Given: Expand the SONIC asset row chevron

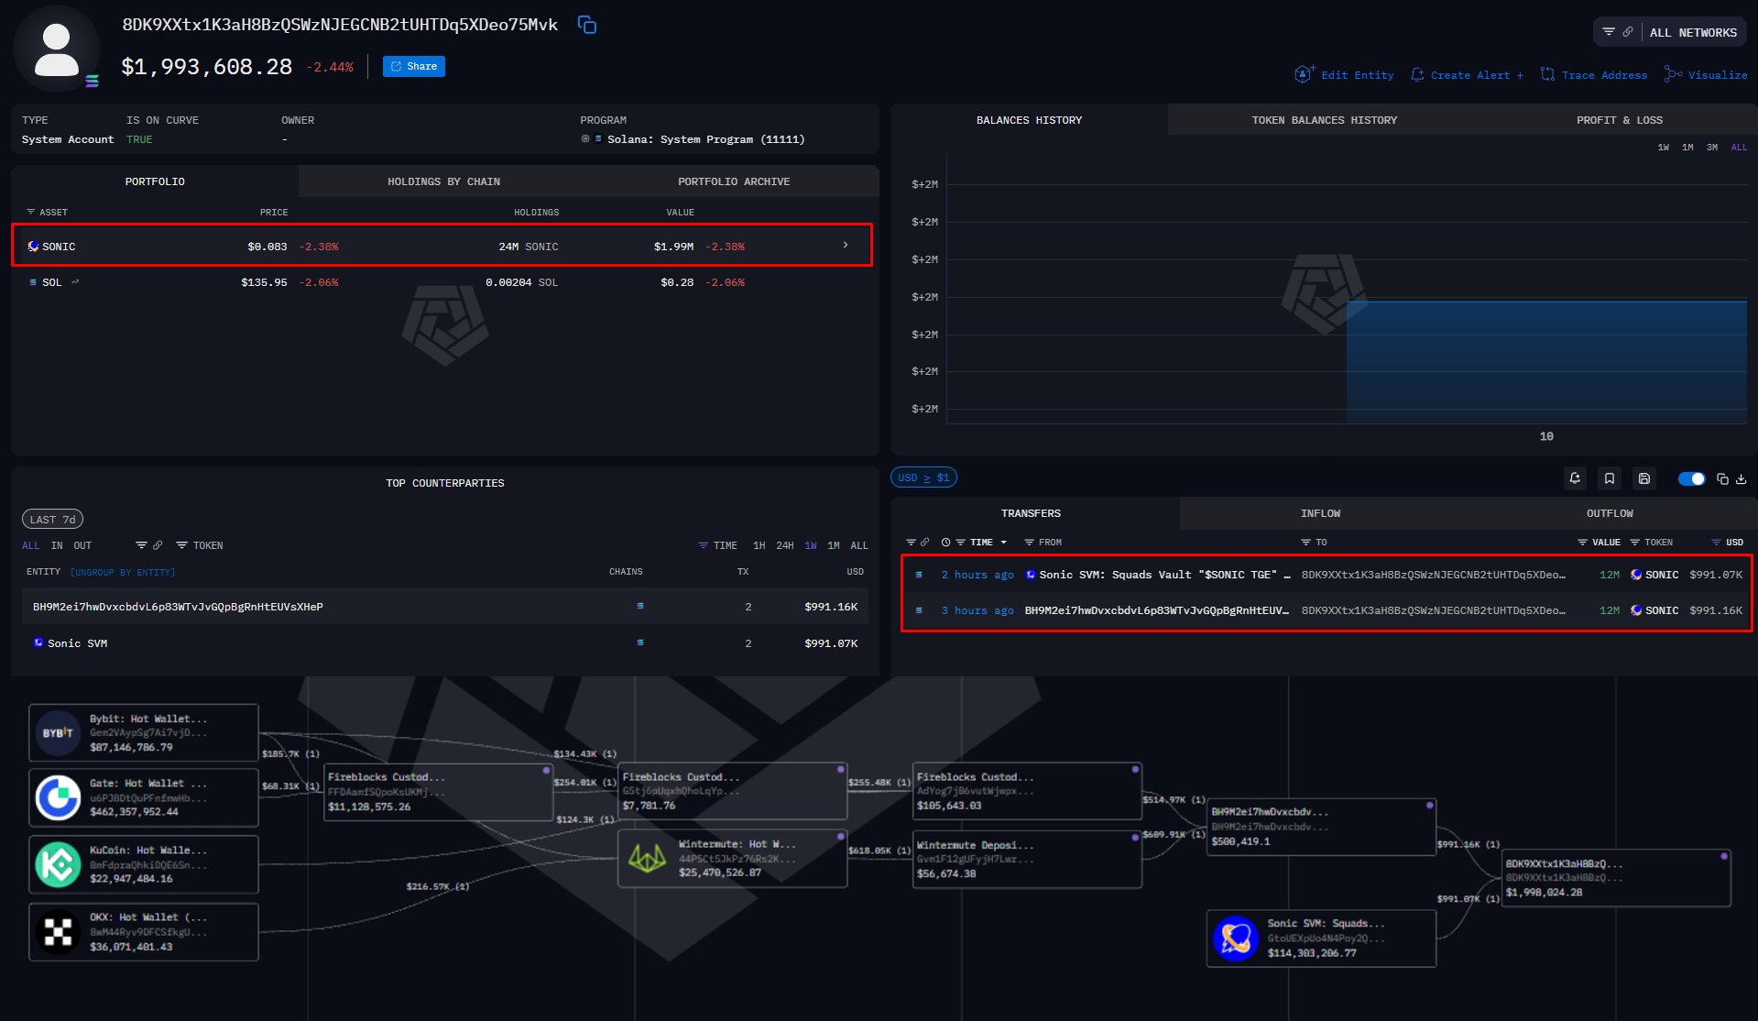Looking at the screenshot, I should (x=846, y=246).
